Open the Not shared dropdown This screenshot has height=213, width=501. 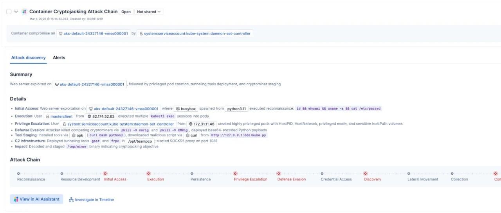(149, 12)
